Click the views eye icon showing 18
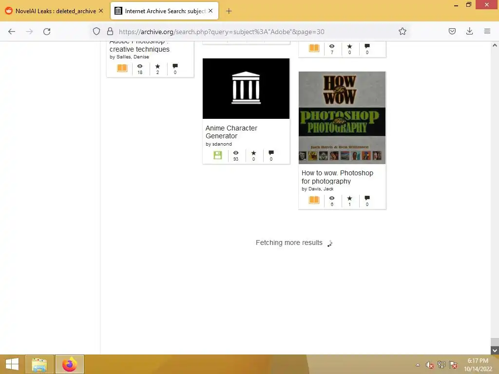The width and height of the screenshot is (499, 374). point(140,66)
